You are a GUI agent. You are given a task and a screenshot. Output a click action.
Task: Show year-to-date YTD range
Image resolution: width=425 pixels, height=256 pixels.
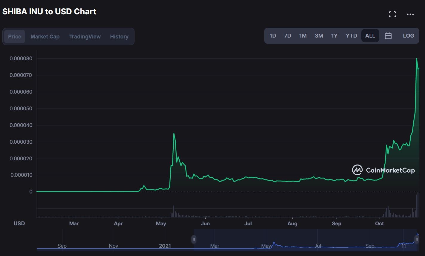tap(351, 36)
